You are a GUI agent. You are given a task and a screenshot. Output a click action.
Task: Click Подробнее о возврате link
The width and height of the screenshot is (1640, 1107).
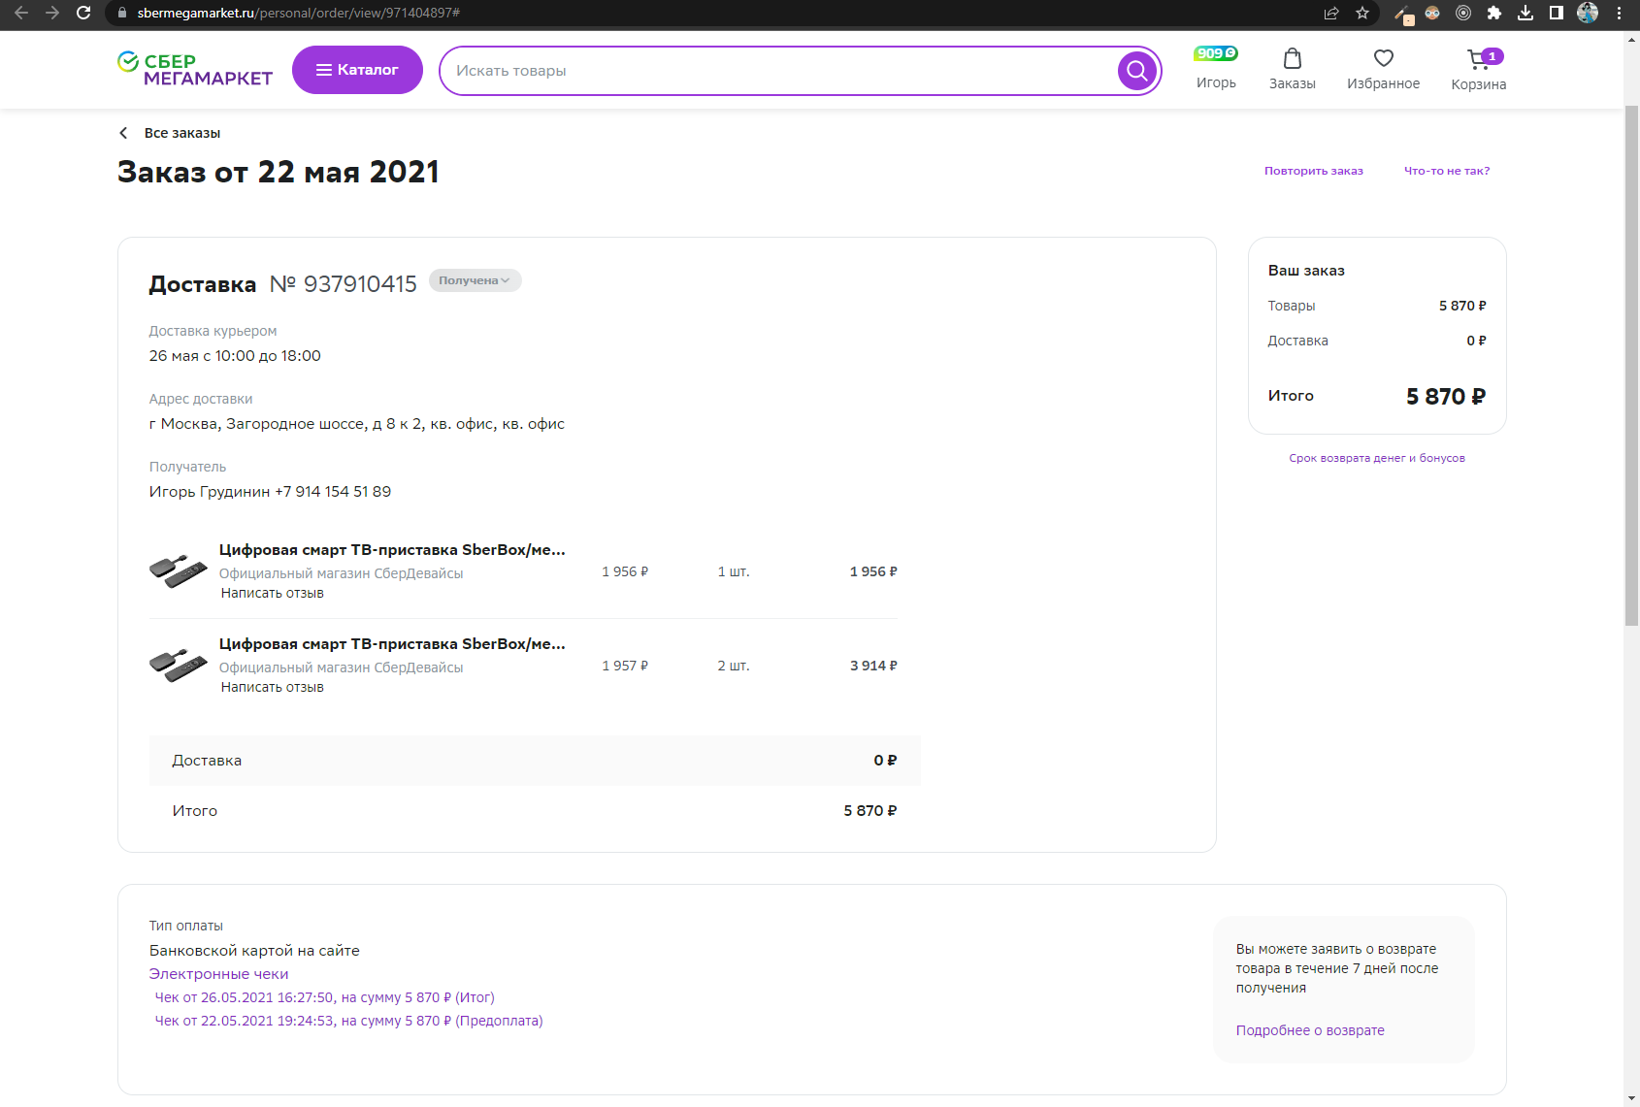click(1310, 1030)
